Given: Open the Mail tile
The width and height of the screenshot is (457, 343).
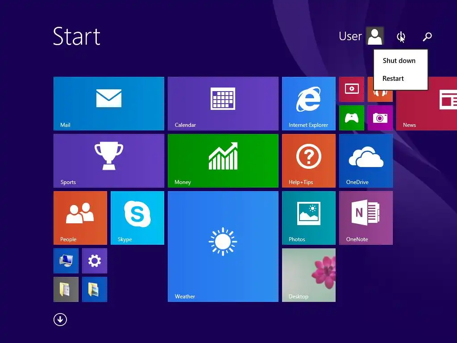Looking at the screenshot, I should tap(109, 104).
